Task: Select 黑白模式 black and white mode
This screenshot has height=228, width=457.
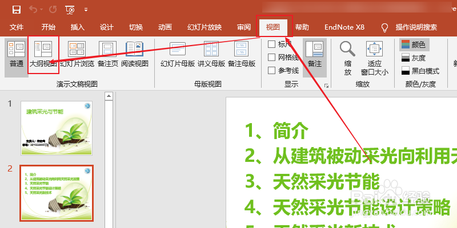Action: click(x=420, y=71)
